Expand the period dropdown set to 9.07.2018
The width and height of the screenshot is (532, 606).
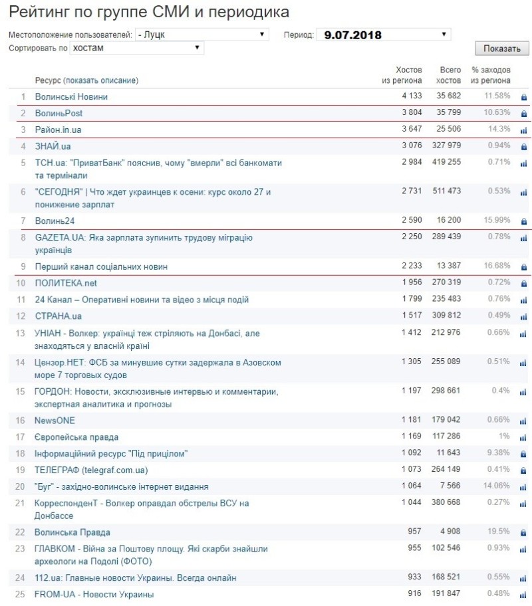pyautogui.click(x=384, y=35)
